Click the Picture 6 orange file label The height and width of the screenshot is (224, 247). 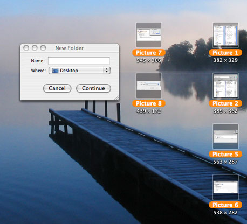coord(225,205)
